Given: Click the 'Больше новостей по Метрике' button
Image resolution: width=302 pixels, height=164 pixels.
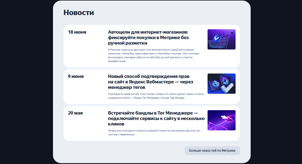Looking at the screenshot, I should pos(212,151).
